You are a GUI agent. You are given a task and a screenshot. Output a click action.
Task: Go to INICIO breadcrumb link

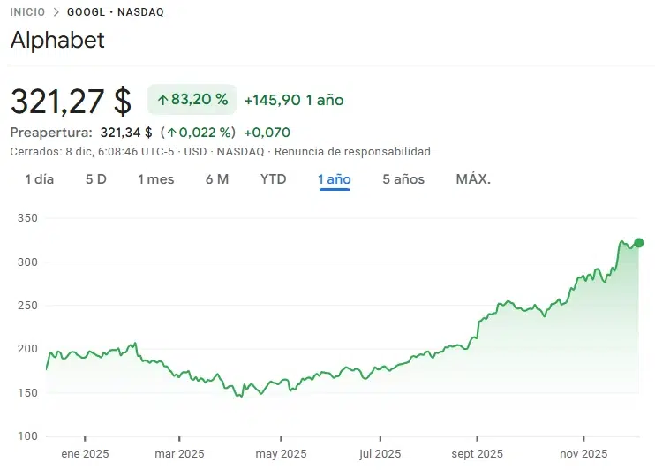(27, 13)
